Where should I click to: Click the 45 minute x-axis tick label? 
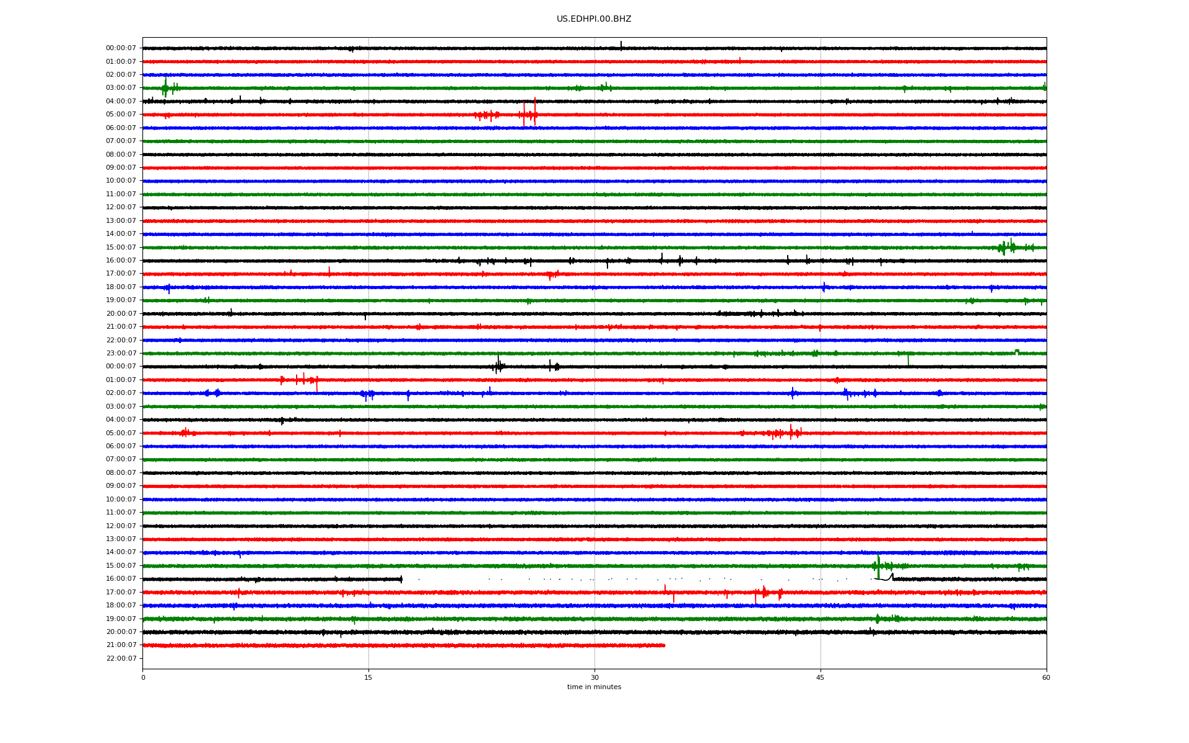[820, 677]
